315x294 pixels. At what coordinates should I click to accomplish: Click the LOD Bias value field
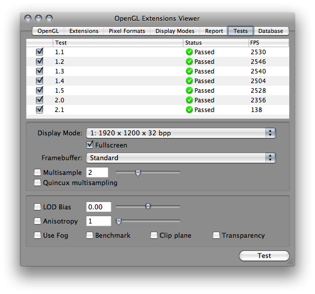99,207
